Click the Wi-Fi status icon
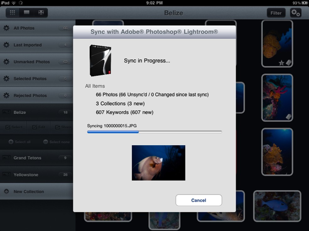Screen dimensions: 309x231 coord(14,3)
